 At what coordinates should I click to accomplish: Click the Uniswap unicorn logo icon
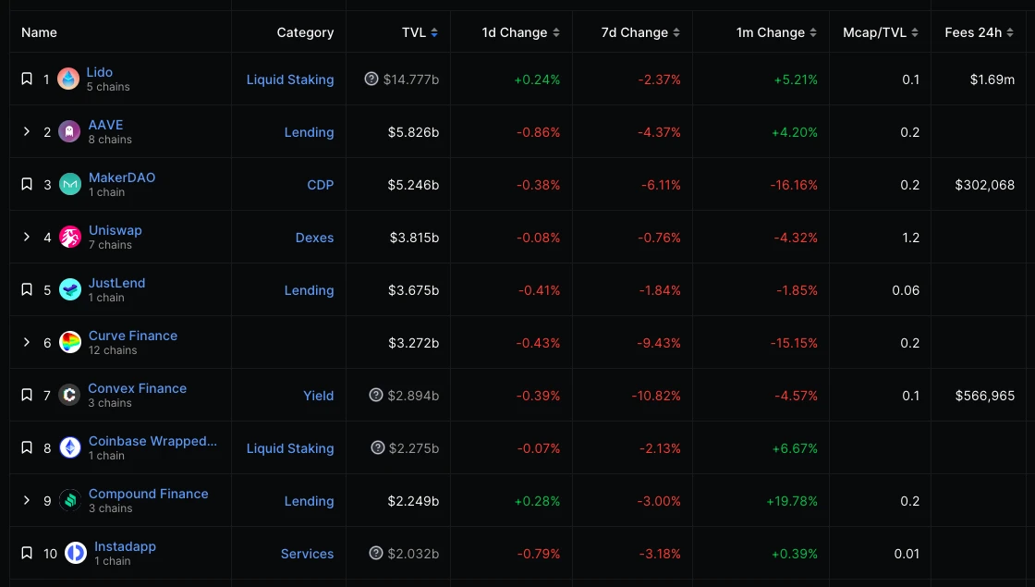pyautogui.click(x=70, y=238)
